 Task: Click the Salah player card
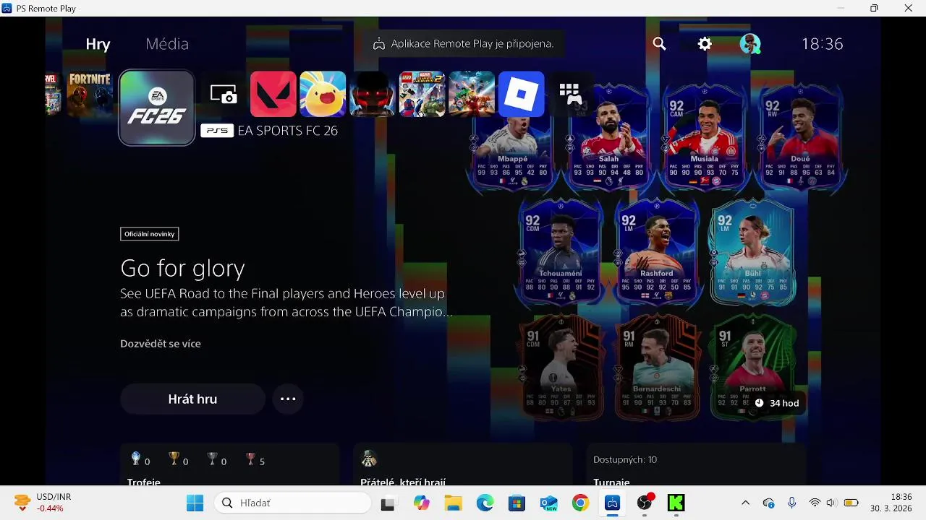(609, 137)
